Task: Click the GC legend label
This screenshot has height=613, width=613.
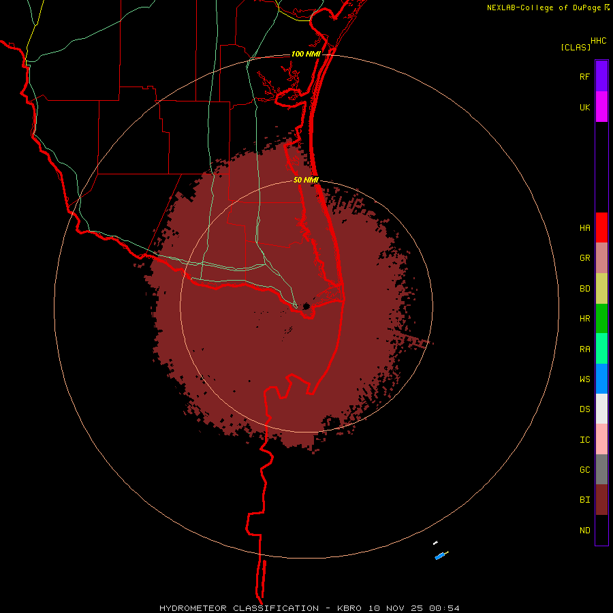Action: [584, 470]
